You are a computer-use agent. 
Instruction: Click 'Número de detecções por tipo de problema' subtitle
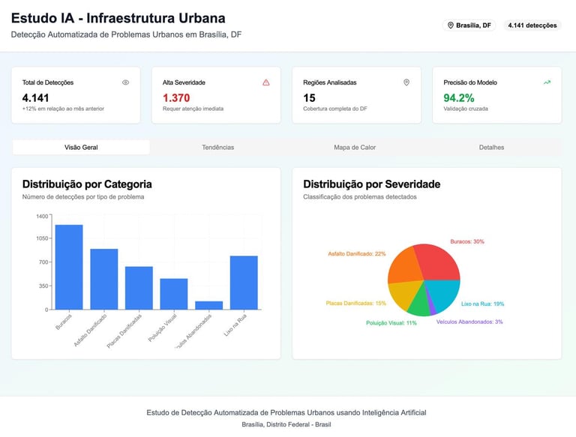click(83, 197)
